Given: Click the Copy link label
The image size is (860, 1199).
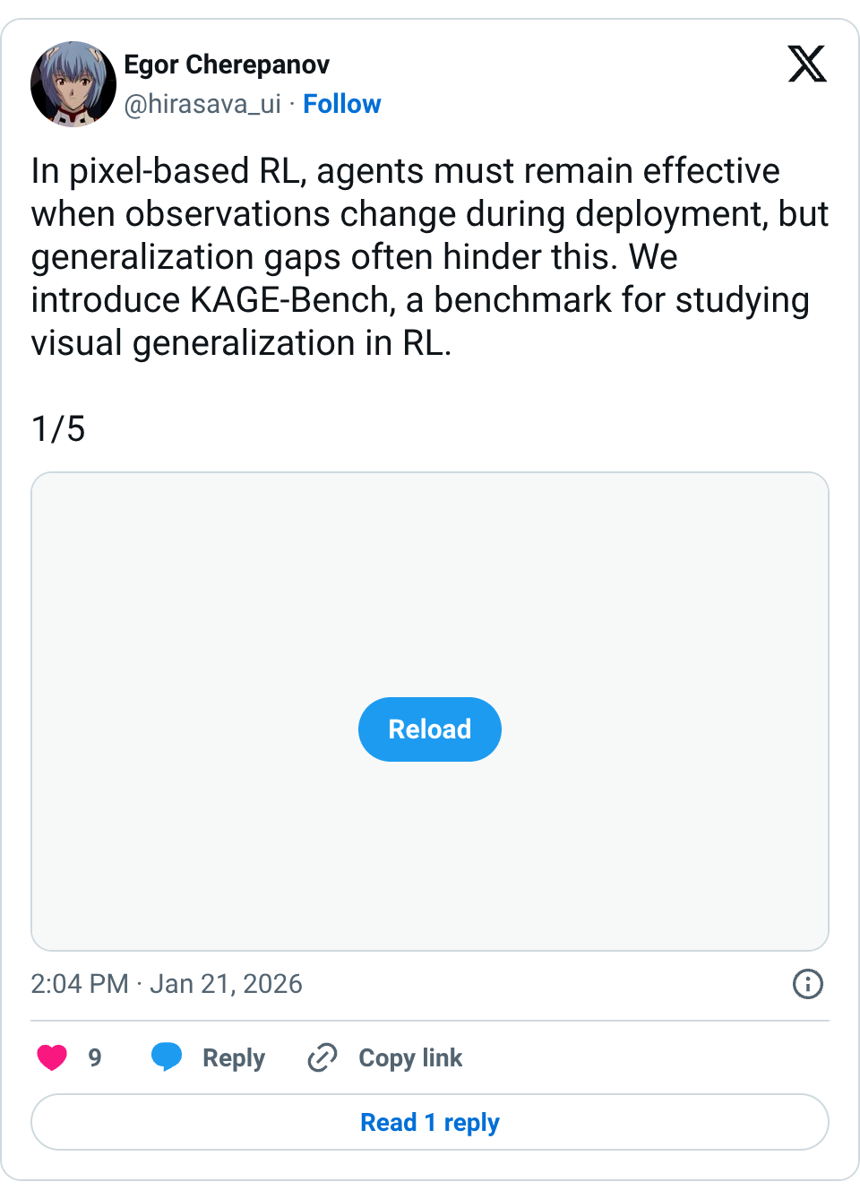Looking at the screenshot, I should (x=410, y=1057).
